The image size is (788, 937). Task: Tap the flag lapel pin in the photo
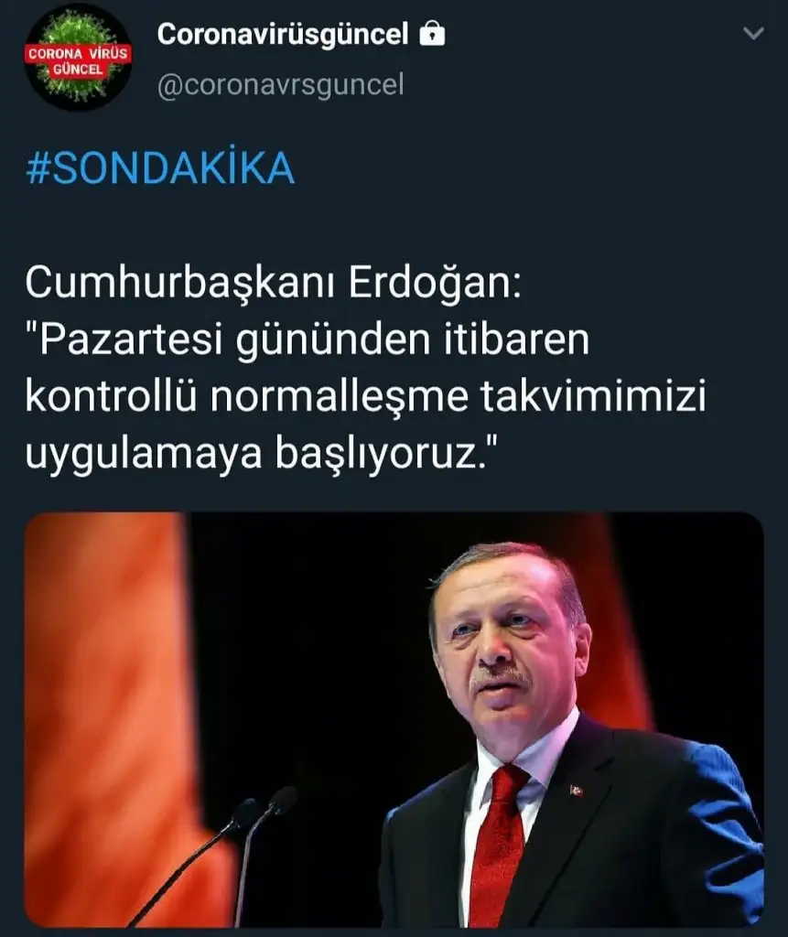577,790
